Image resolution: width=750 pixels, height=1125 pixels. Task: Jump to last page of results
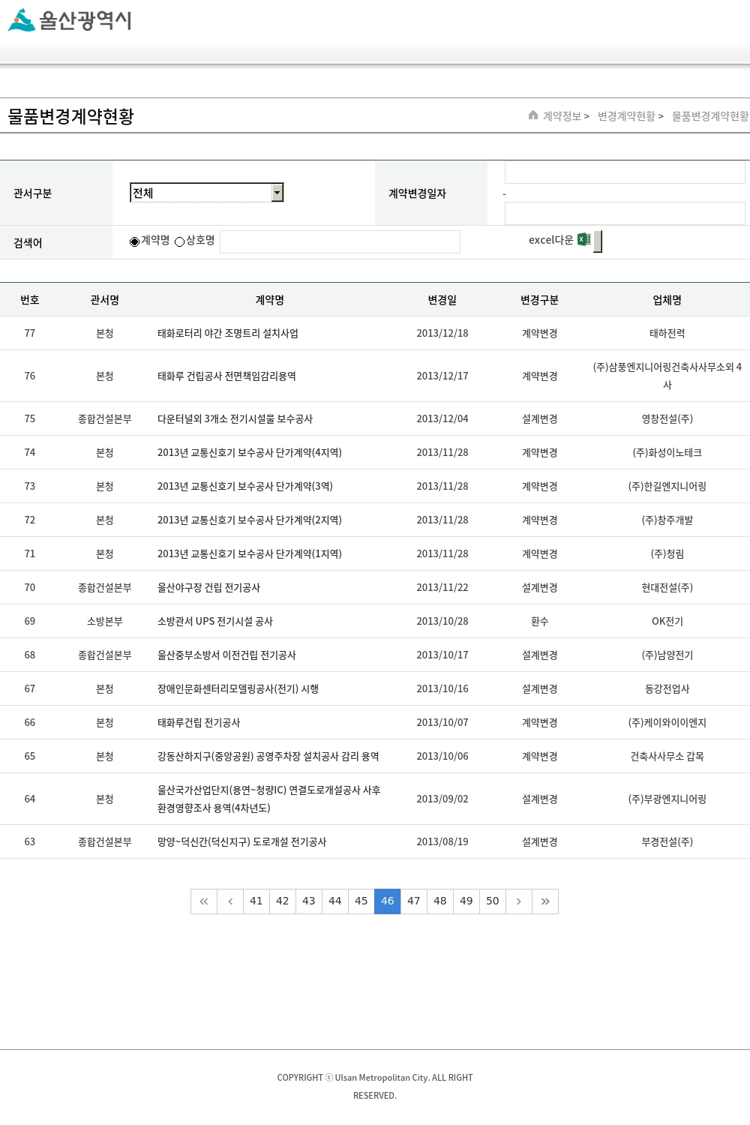tap(545, 901)
